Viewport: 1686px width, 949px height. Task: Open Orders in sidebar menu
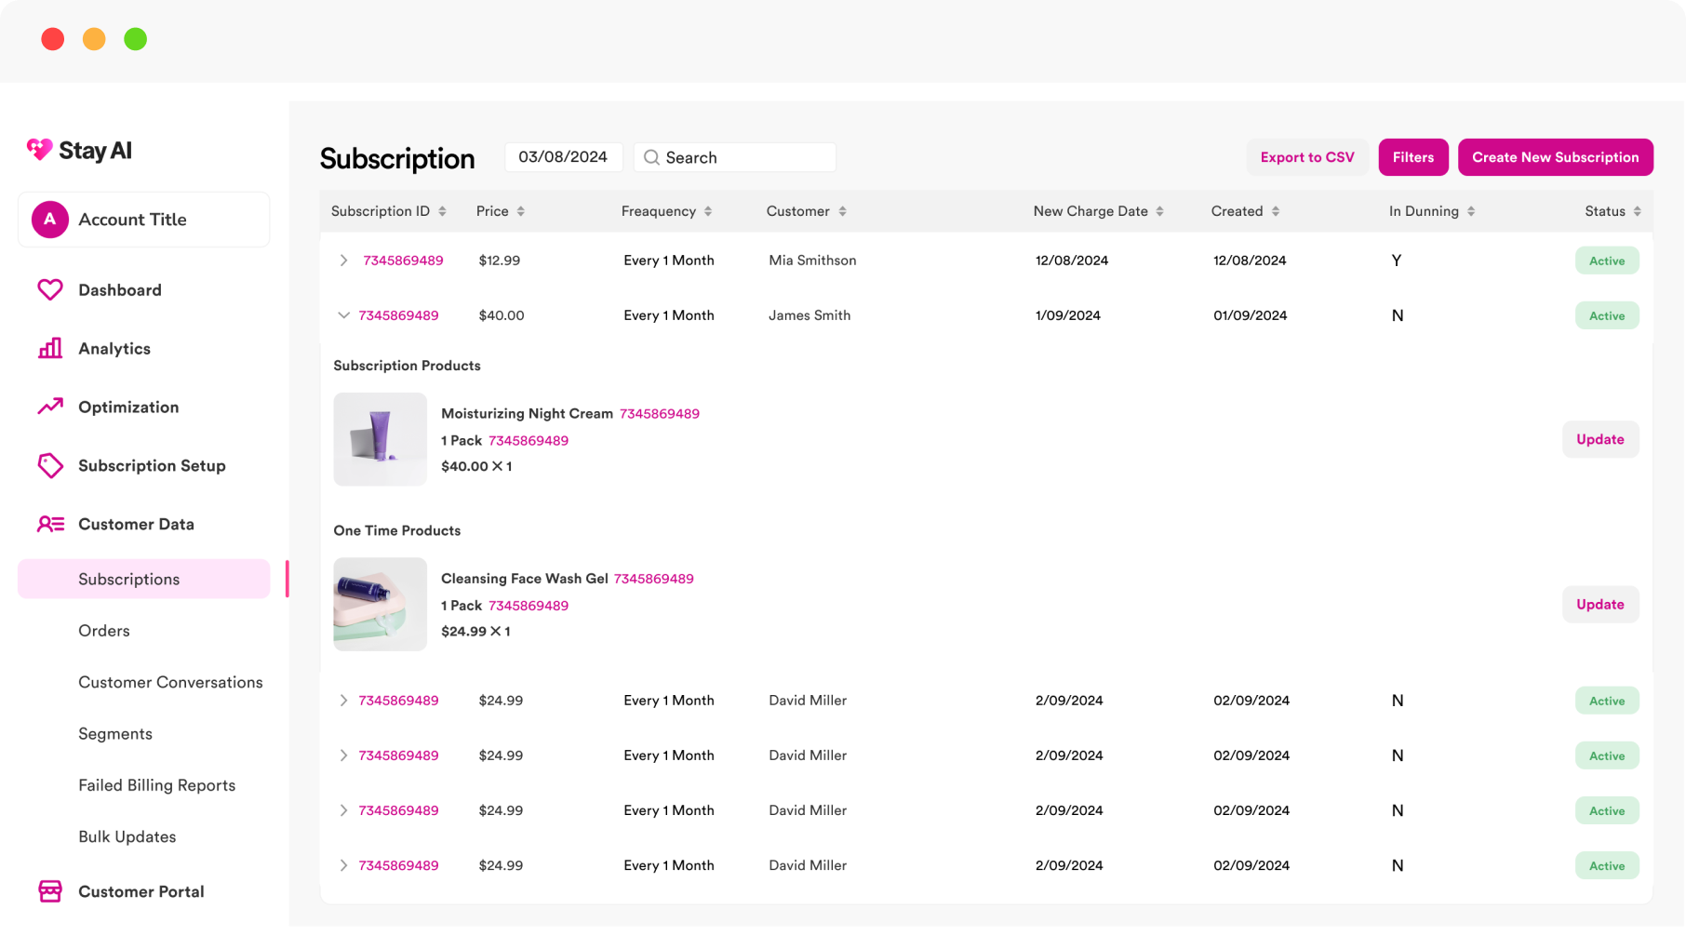pyautogui.click(x=104, y=631)
